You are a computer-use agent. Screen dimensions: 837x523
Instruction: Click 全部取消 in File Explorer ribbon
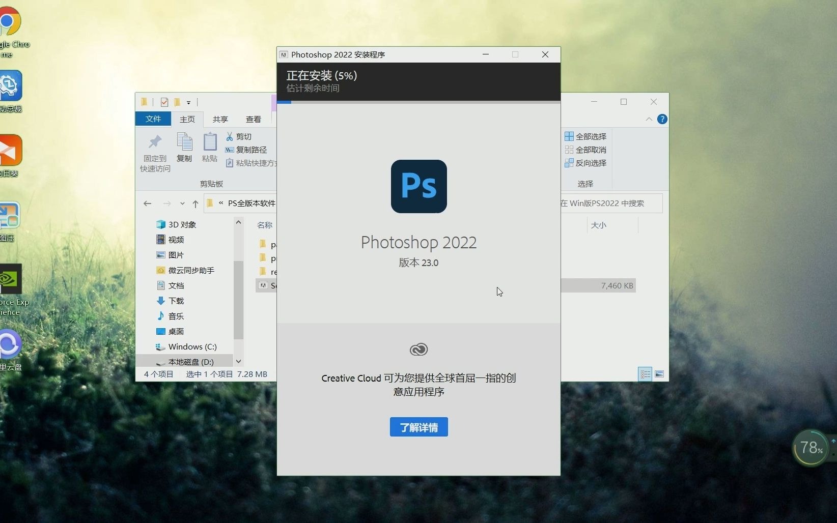pyautogui.click(x=585, y=150)
